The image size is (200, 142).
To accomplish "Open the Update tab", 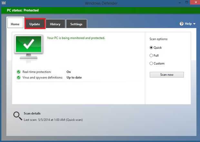I will 35,24.
